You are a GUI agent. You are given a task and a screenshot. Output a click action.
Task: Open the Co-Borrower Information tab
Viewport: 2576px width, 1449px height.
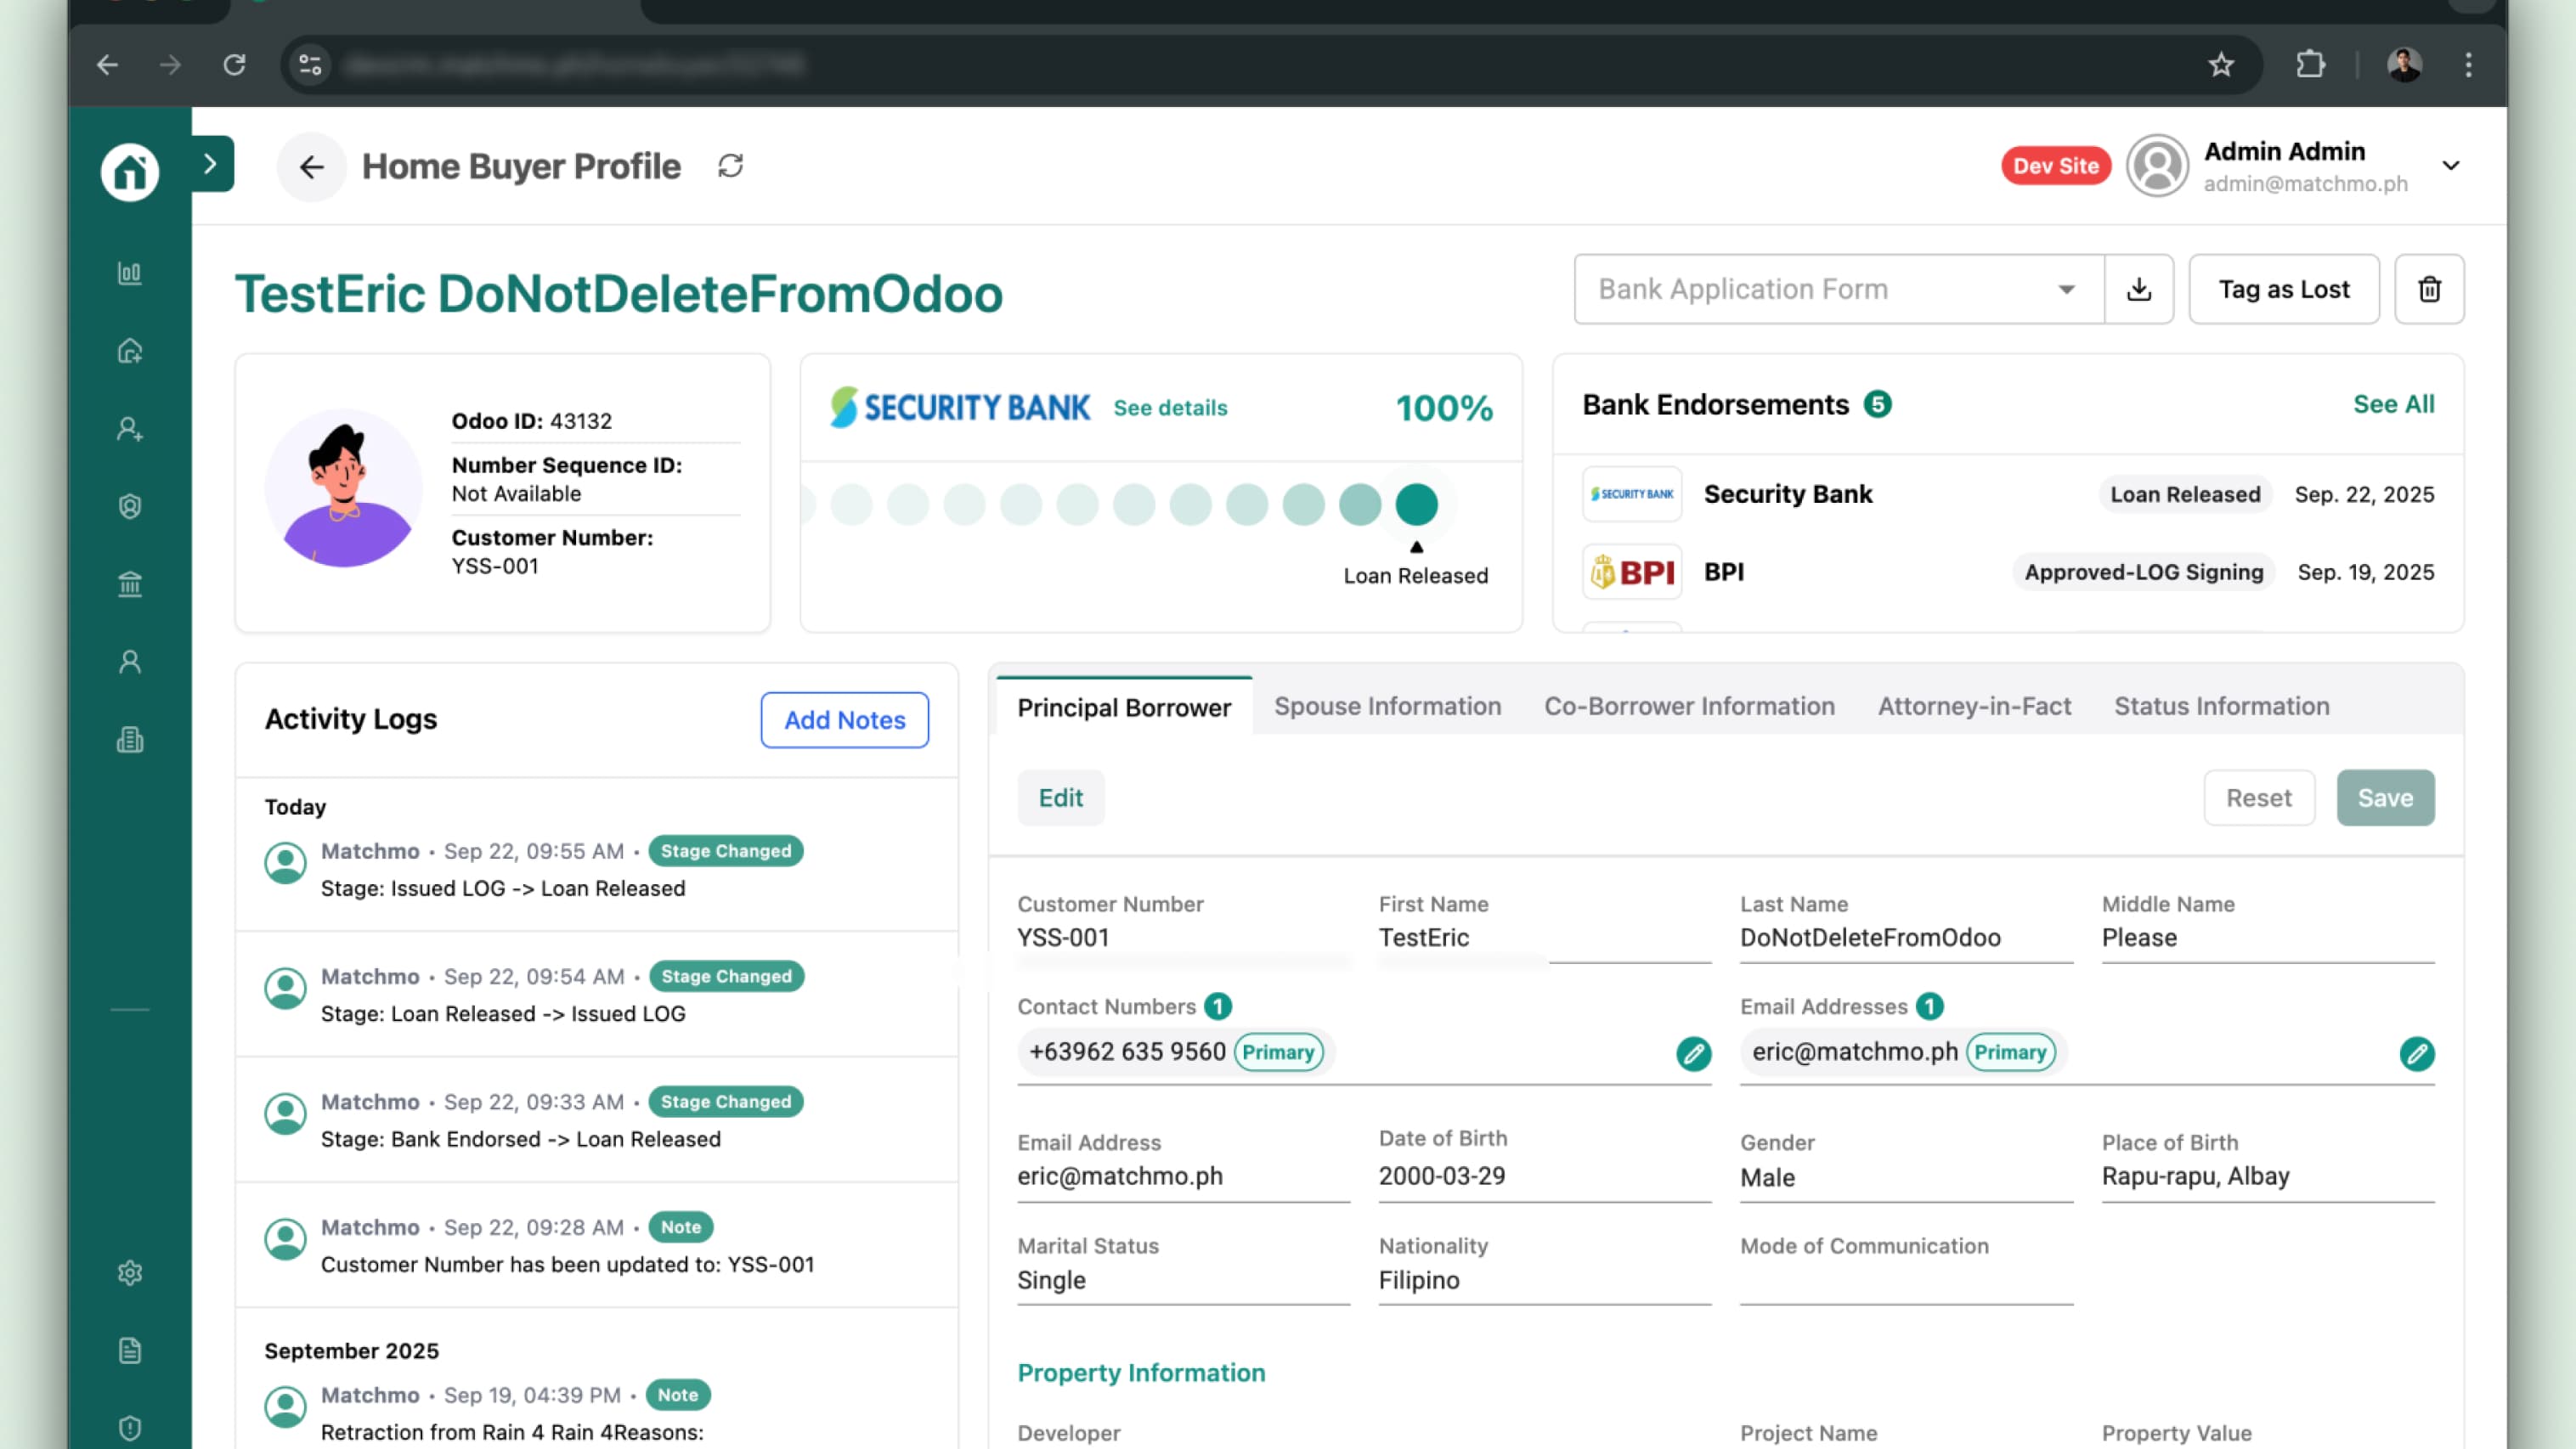click(1688, 706)
